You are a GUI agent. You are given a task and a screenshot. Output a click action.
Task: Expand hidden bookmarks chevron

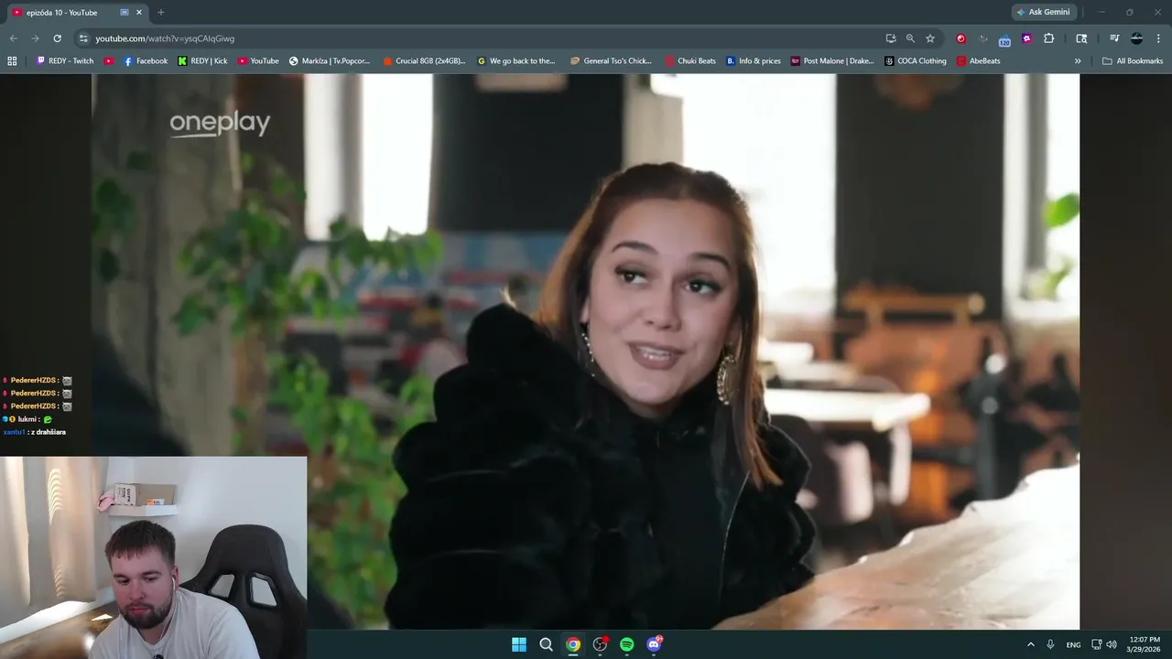(x=1078, y=61)
